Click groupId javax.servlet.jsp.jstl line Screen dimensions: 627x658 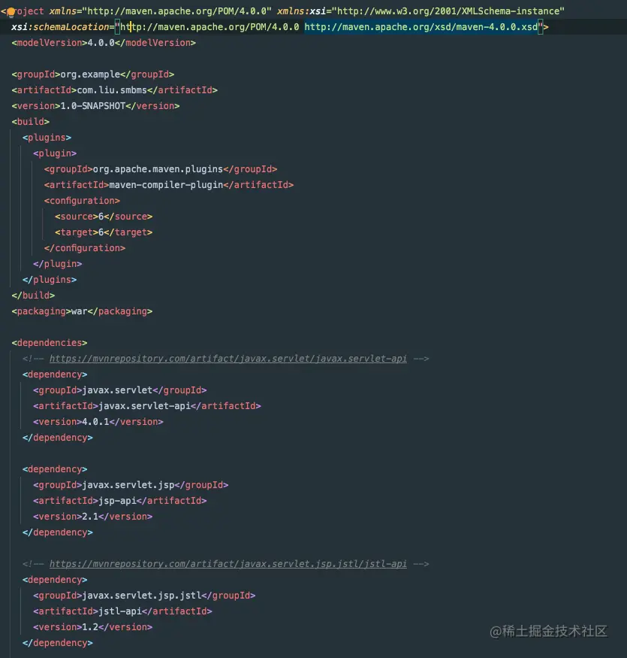pyautogui.click(x=144, y=596)
